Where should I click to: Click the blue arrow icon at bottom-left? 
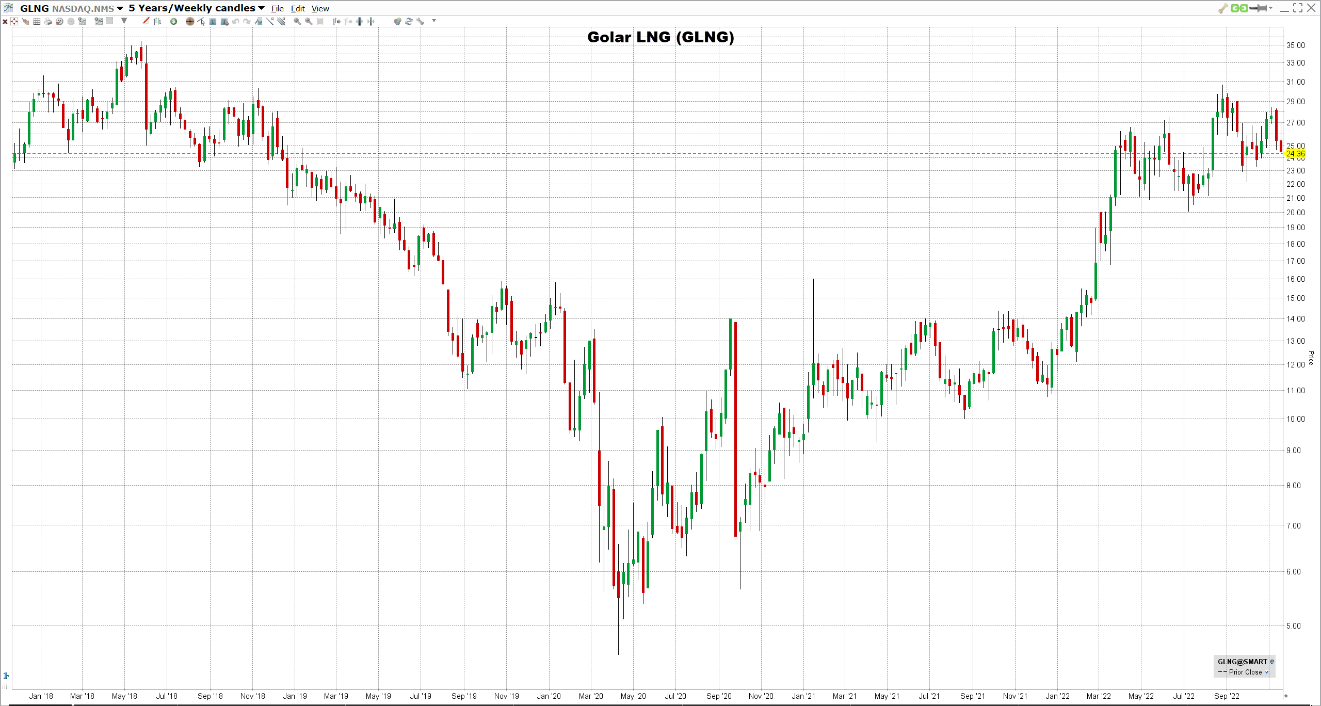coord(6,676)
